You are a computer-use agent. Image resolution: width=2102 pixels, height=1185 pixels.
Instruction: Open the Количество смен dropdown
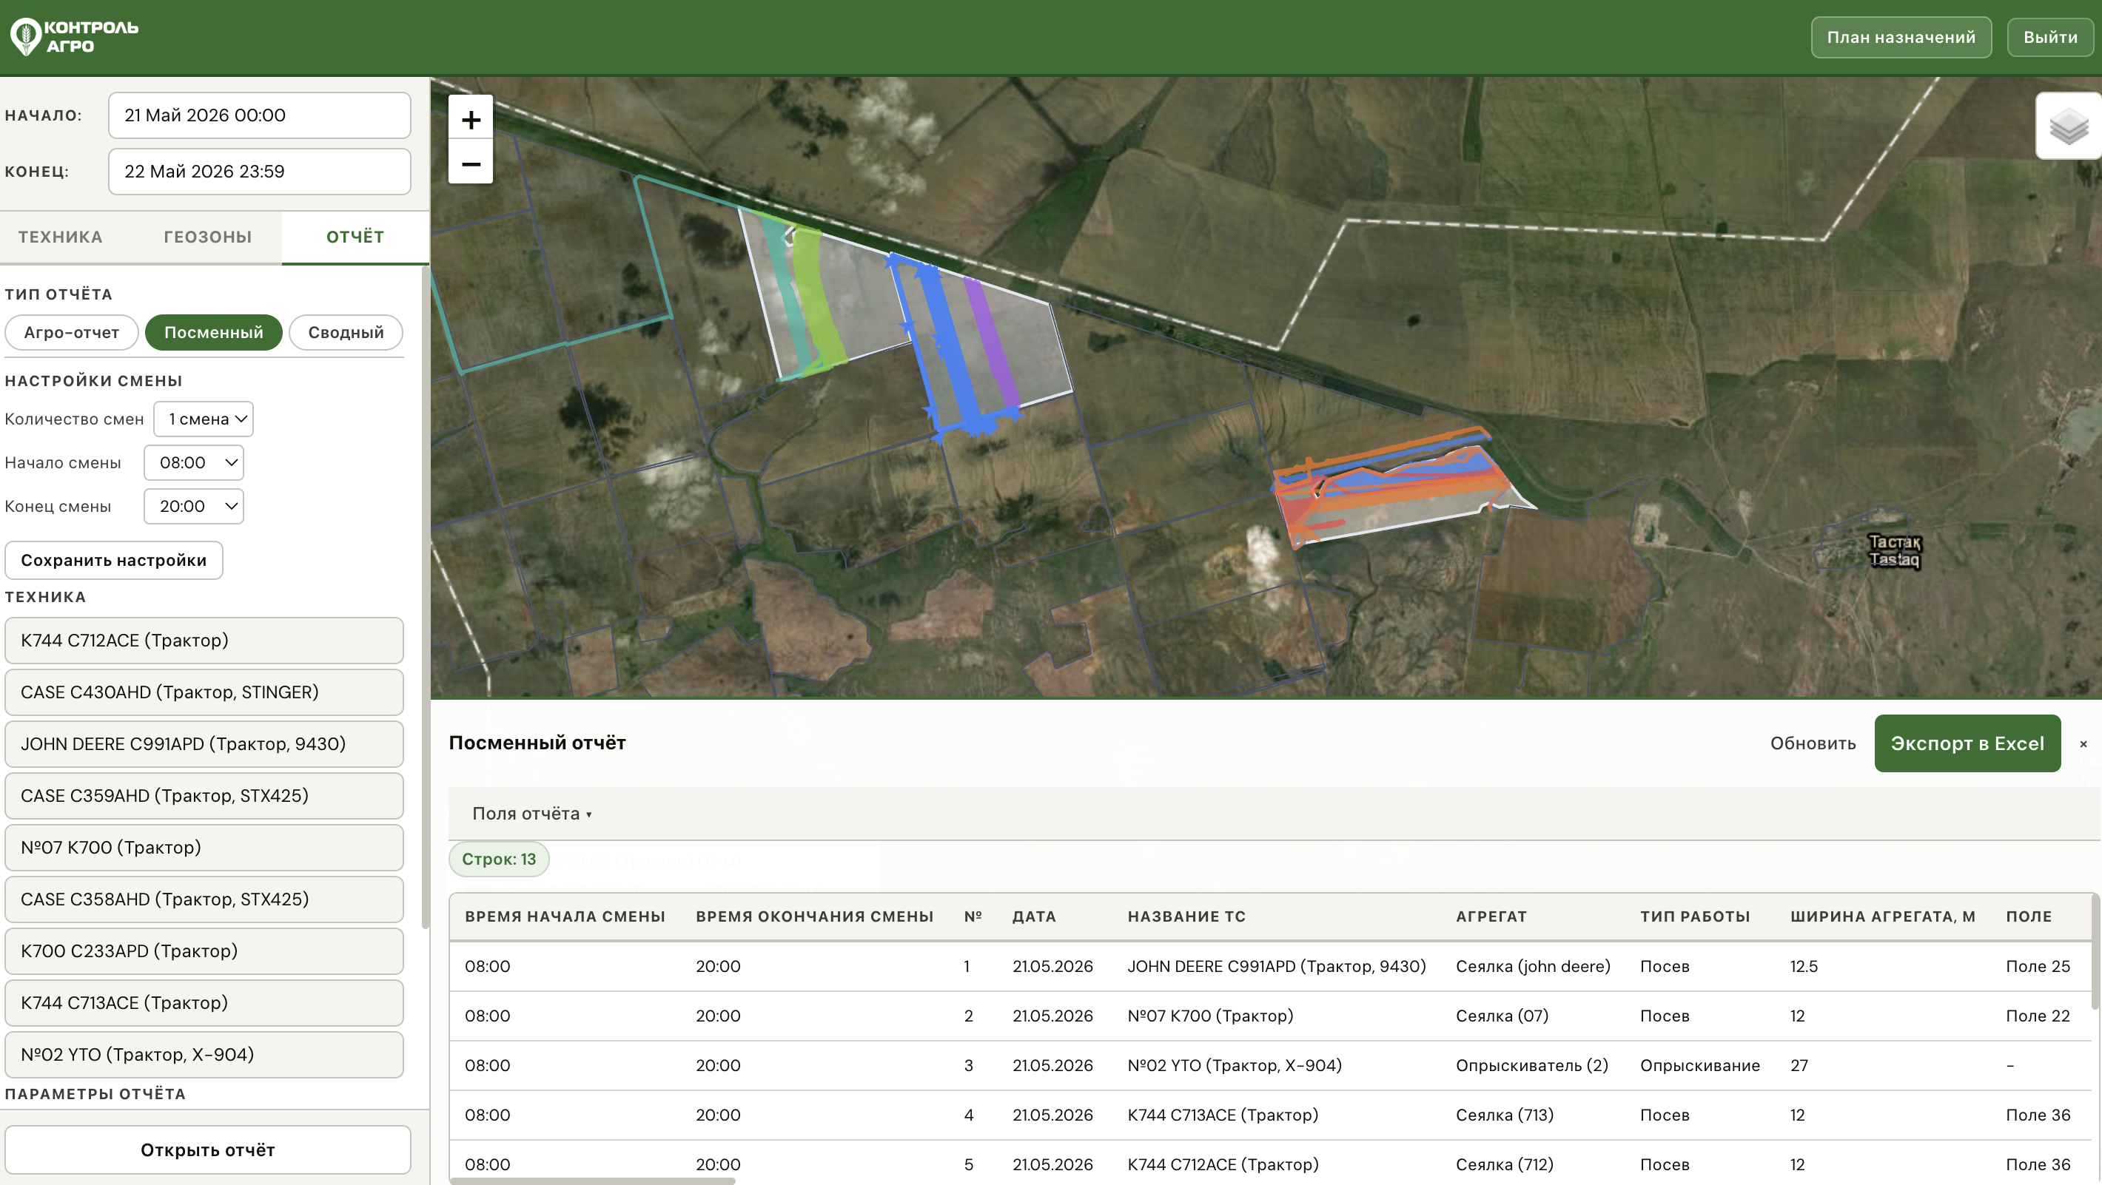coord(204,419)
